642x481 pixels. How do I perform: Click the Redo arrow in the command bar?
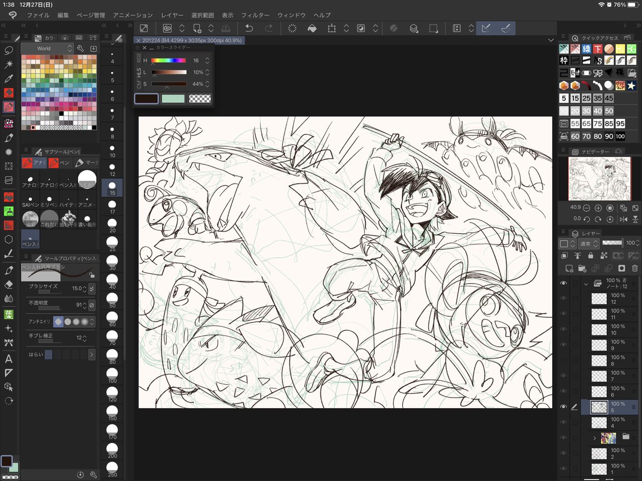pyautogui.click(x=269, y=28)
